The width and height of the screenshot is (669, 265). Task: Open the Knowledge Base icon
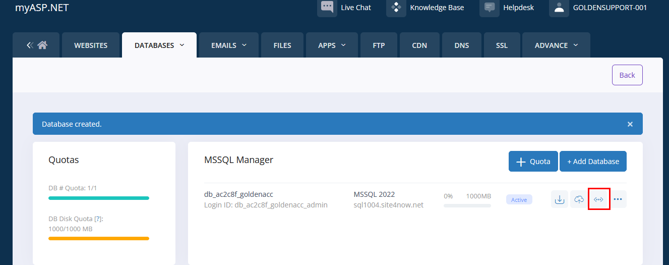pos(396,8)
